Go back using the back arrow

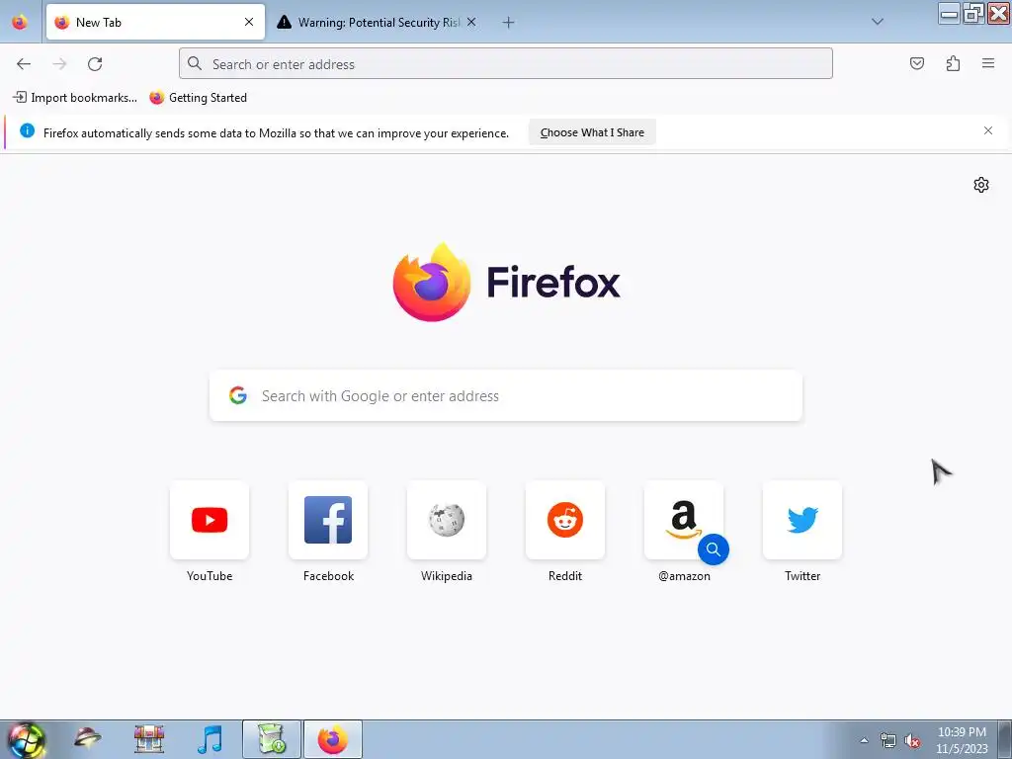[24, 64]
